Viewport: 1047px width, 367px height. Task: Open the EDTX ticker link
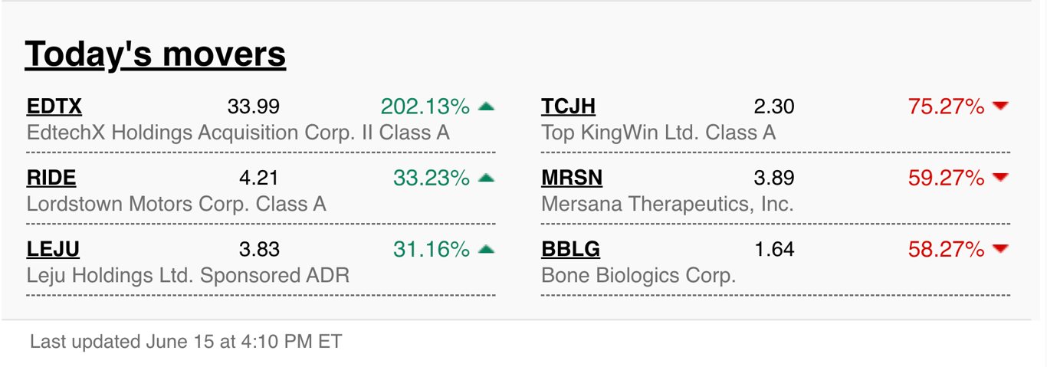coord(54,106)
